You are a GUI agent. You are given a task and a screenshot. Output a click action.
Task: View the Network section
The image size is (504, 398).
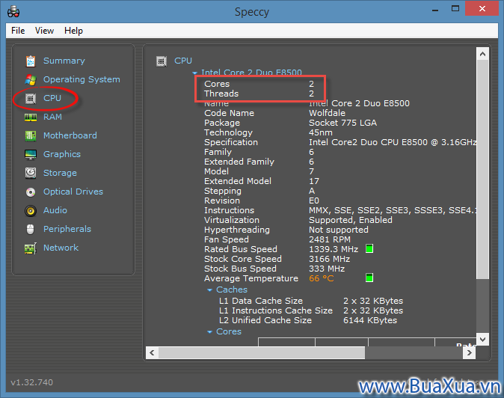[61, 248]
